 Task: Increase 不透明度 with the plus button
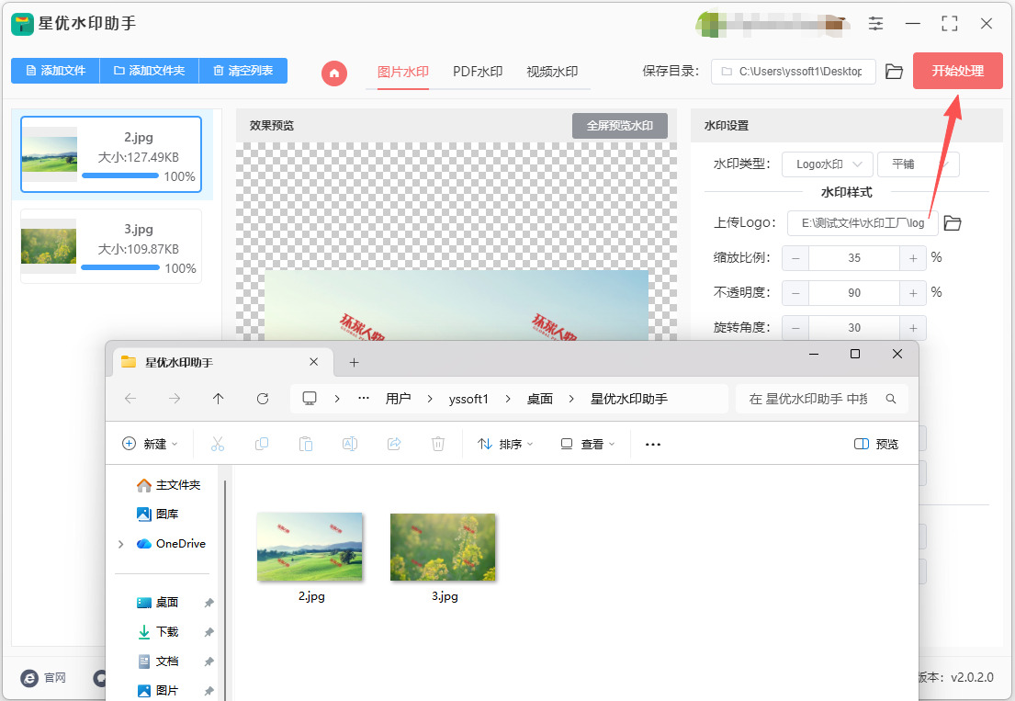point(913,293)
